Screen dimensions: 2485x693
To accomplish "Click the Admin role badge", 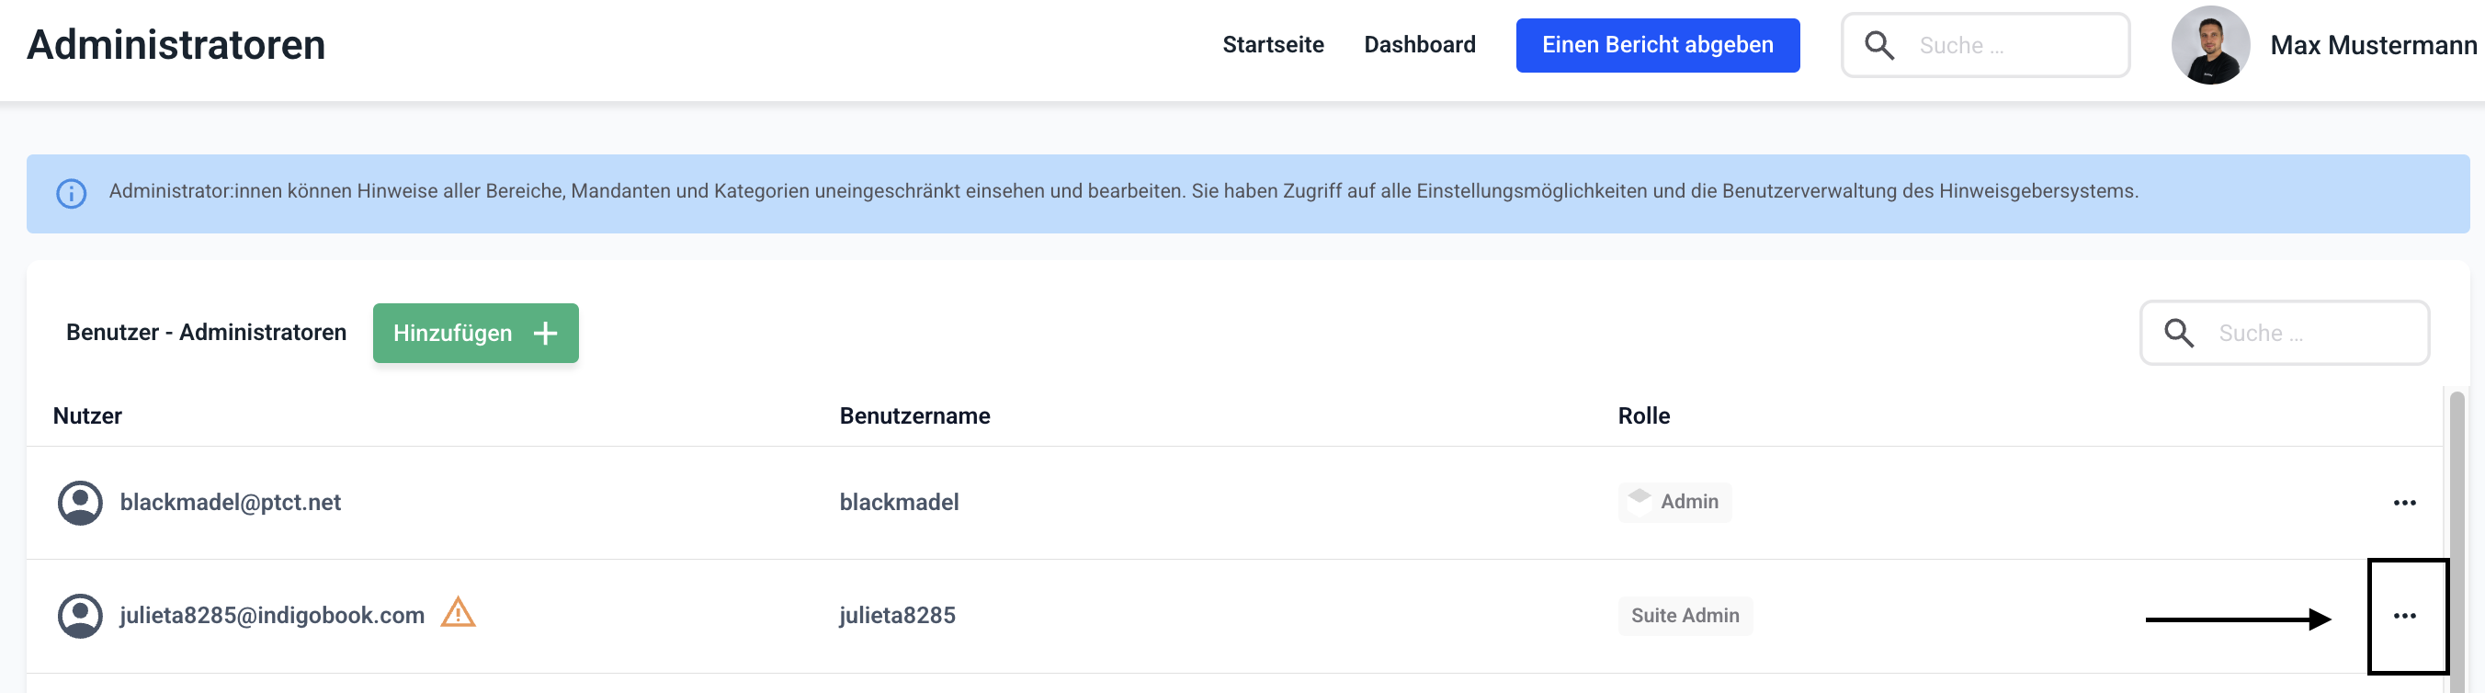I will pyautogui.click(x=1674, y=502).
